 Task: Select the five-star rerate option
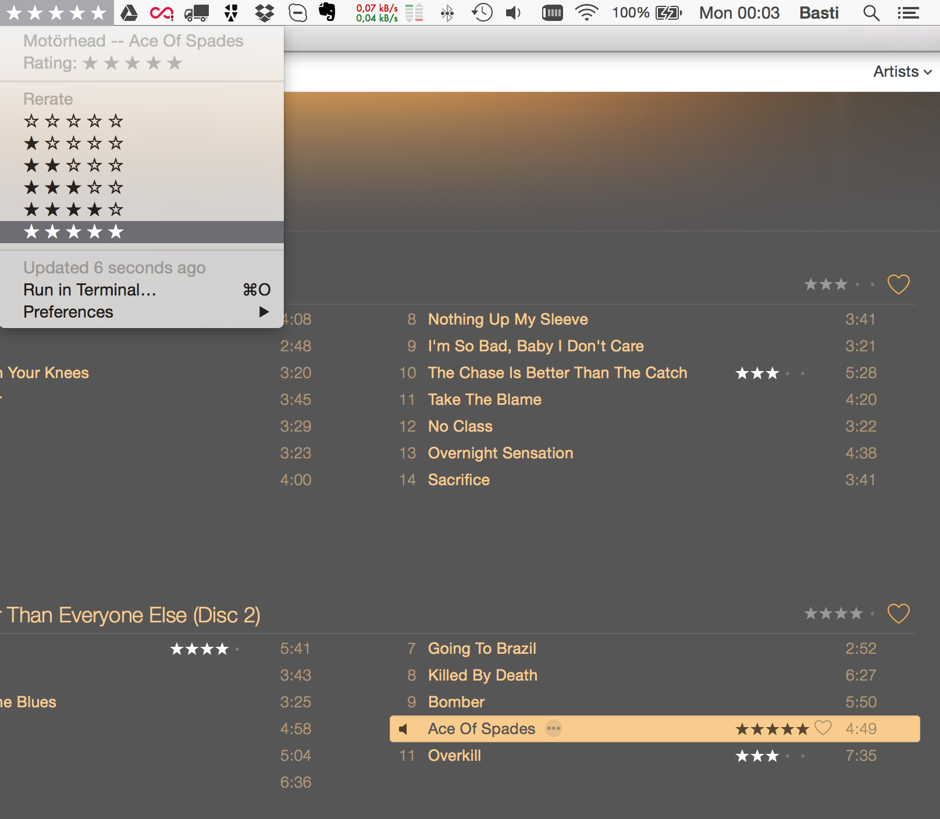pos(73,232)
